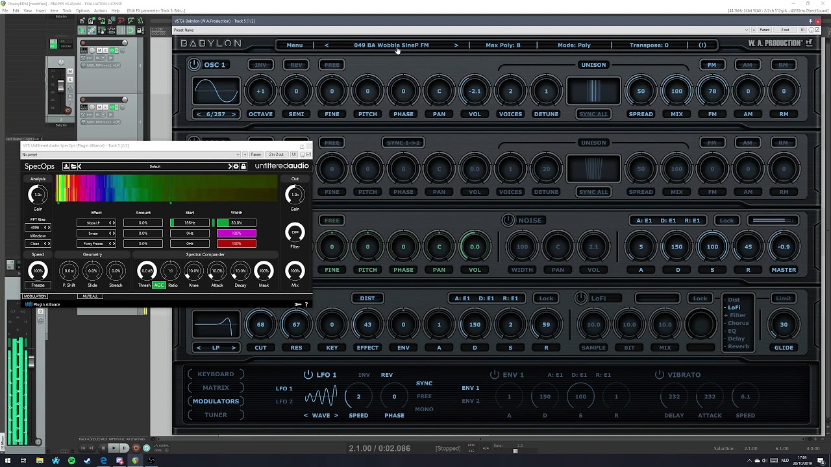Screen dimensions: 831x467
Task: Click the filter envelope Lock button
Action: (x=546, y=298)
